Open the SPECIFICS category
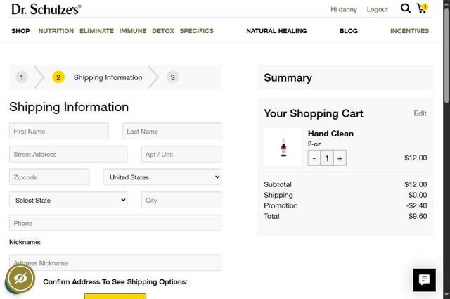450x299 pixels. (x=197, y=31)
